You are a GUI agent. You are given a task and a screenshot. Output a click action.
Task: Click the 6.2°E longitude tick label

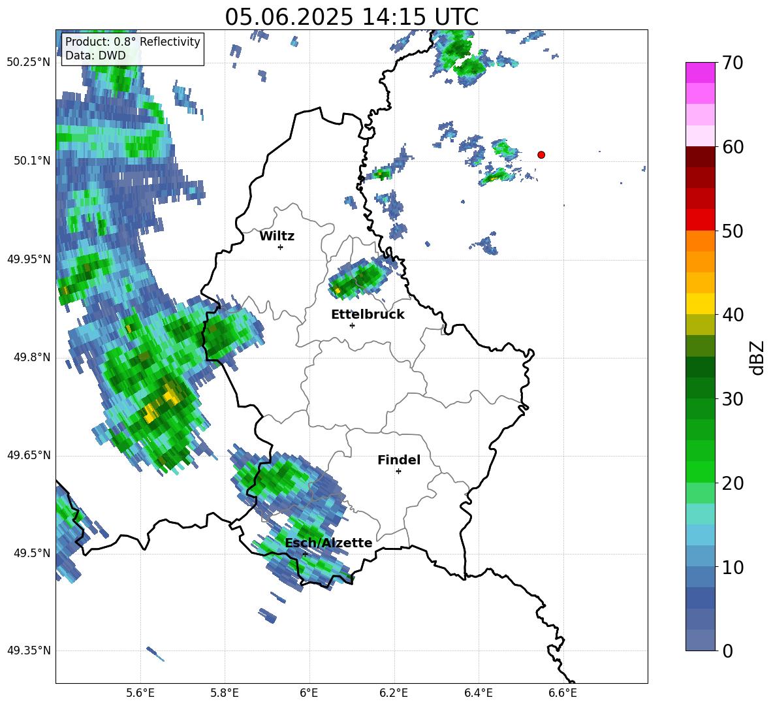click(x=394, y=693)
